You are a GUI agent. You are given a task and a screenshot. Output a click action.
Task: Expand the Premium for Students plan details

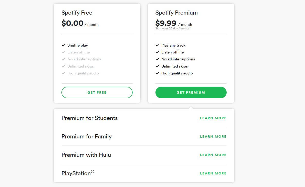pos(213,118)
